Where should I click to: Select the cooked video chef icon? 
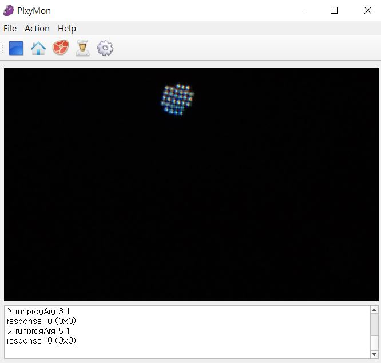tap(82, 48)
